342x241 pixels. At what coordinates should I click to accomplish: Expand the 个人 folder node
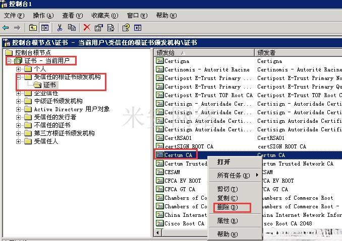point(18,69)
